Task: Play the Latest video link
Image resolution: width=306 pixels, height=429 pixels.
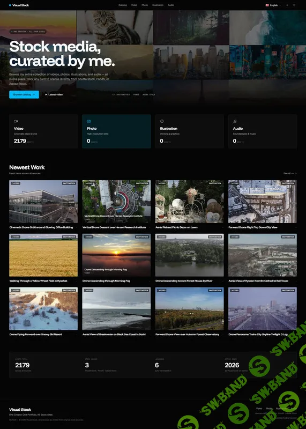Action: (x=54, y=94)
